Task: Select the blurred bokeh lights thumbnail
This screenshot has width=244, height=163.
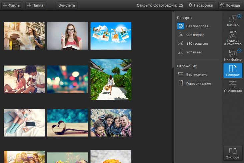Action: [68, 79]
